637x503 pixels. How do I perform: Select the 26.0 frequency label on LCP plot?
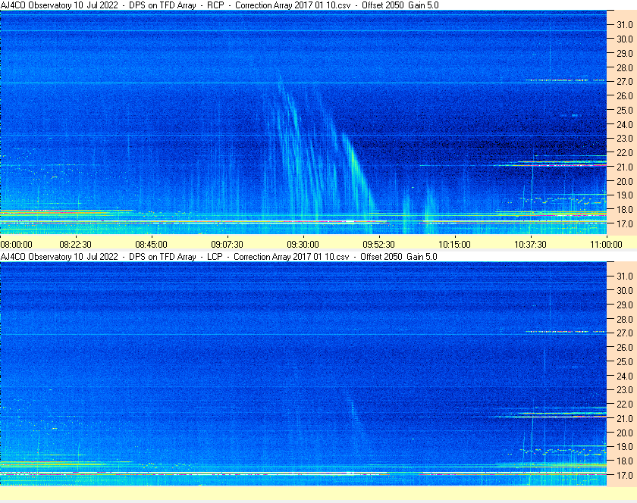click(625, 347)
